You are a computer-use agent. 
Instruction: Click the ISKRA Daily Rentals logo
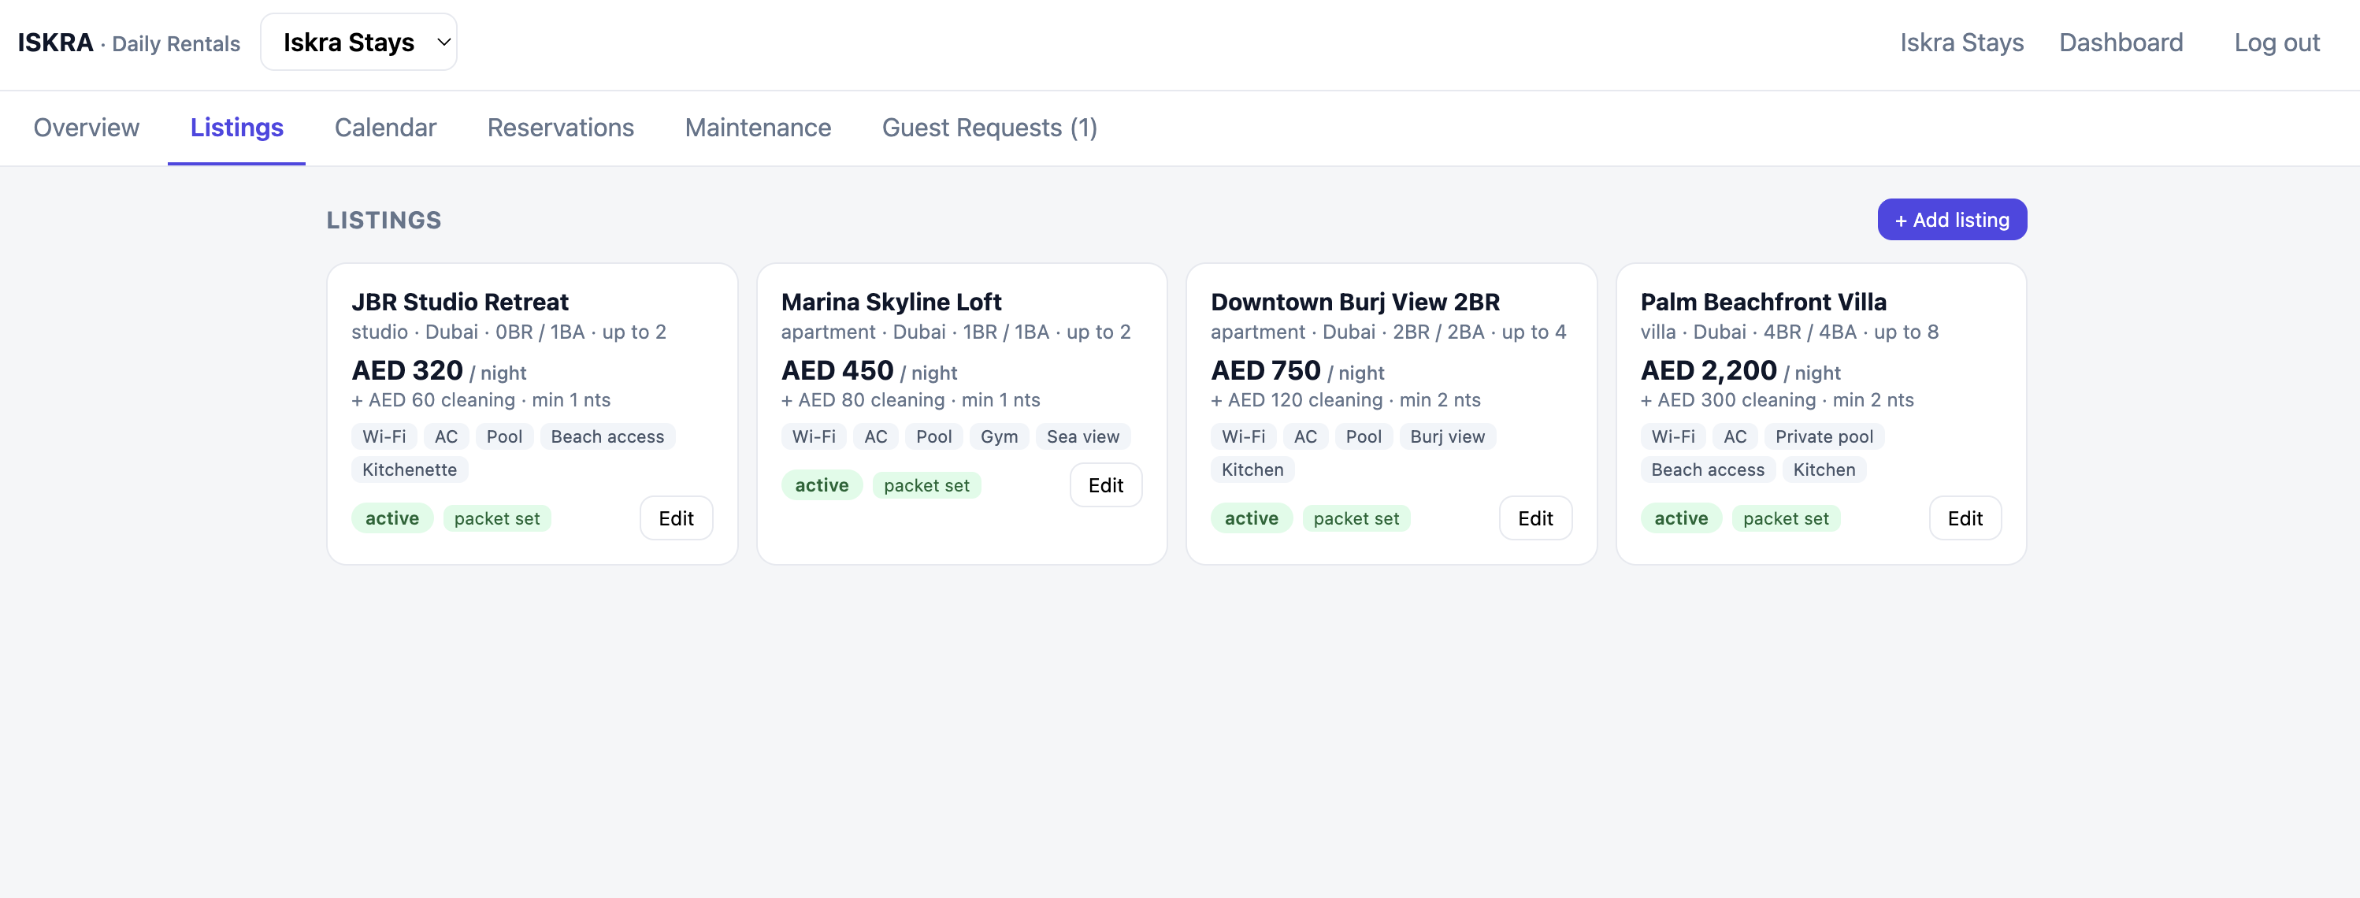point(128,43)
